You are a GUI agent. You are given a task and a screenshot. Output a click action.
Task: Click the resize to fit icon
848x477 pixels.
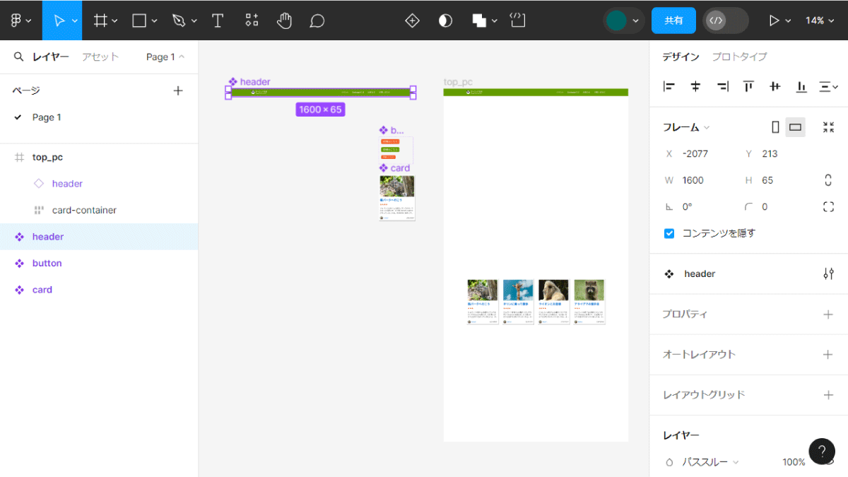pos(828,127)
